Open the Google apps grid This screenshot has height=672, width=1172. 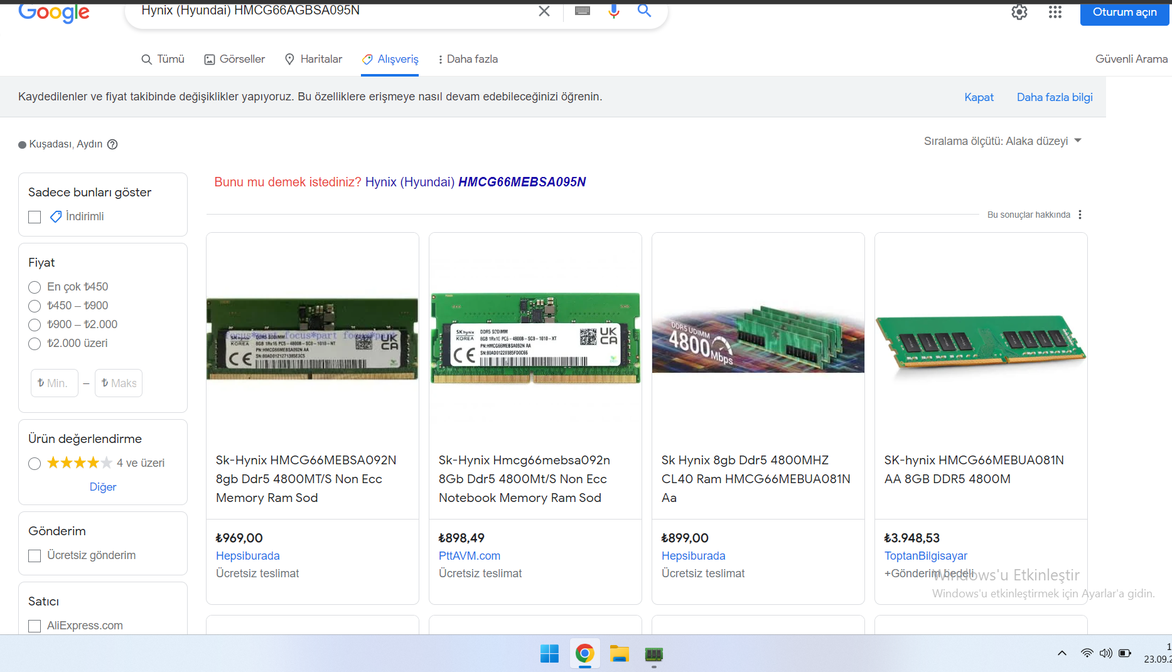(x=1055, y=12)
